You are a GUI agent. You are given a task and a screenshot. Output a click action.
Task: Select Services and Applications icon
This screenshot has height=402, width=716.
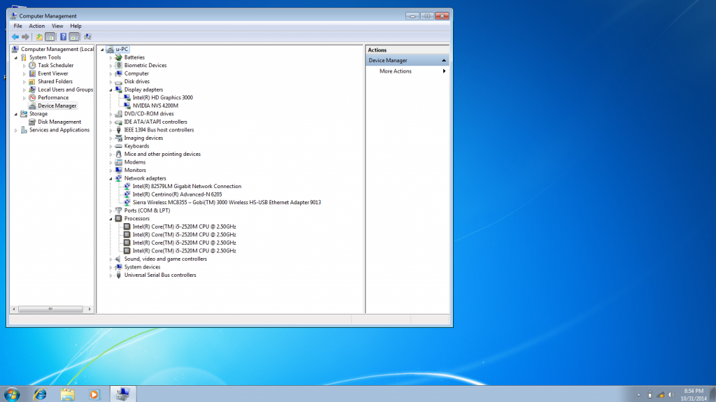pyautogui.click(x=24, y=130)
